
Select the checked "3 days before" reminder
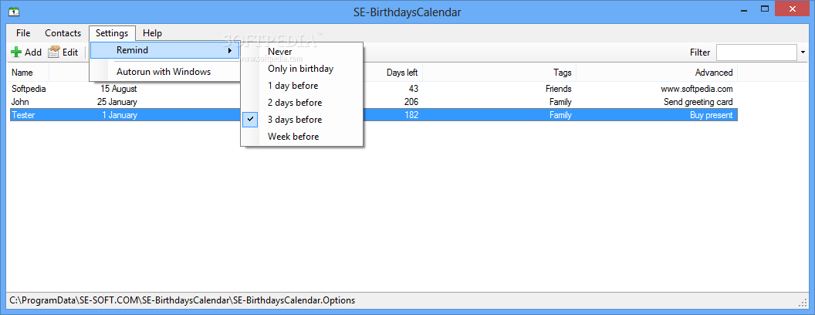pyautogui.click(x=295, y=120)
